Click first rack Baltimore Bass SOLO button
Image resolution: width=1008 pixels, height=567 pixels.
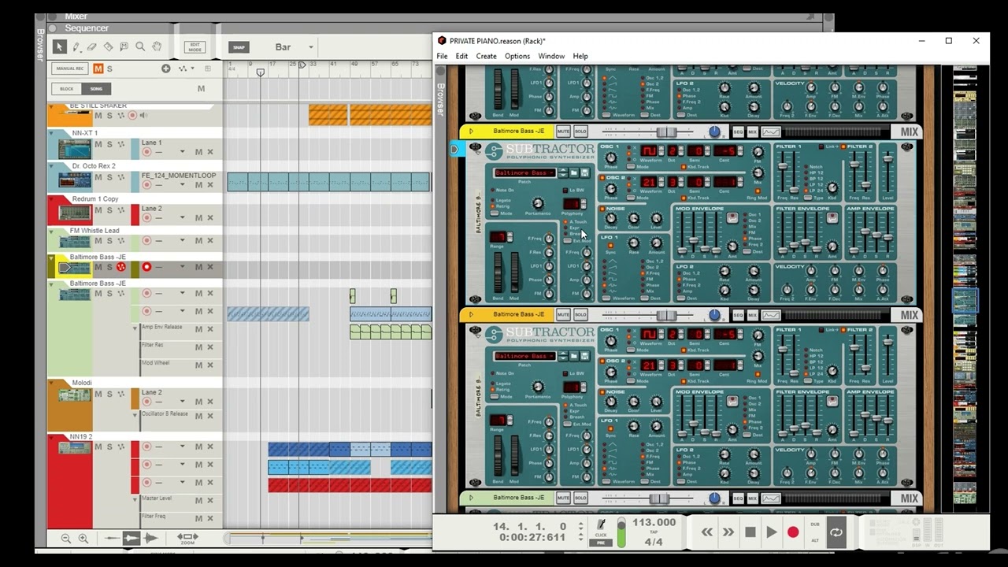(x=580, y=132)
